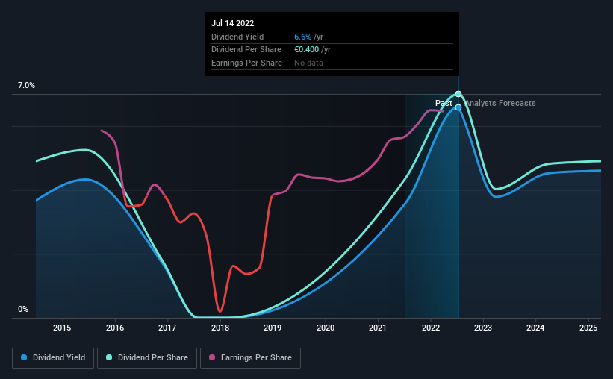Click the 2016 x-axis label
Screen dimensions: 613x379
115,328
